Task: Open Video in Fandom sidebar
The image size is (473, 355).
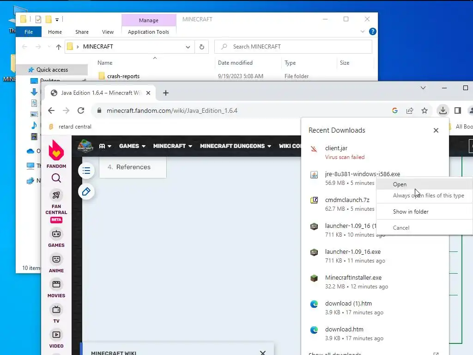Action: tap(56, 339)
